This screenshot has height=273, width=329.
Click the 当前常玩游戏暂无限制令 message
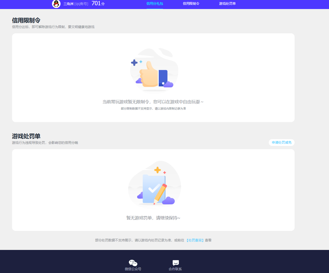(153, 102)
